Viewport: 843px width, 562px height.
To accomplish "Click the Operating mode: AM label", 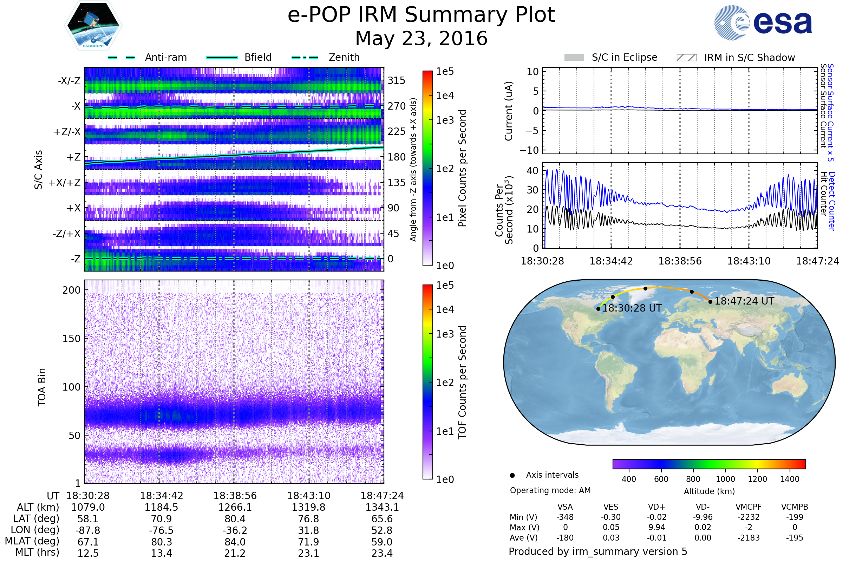I will [x=550, y=490].
